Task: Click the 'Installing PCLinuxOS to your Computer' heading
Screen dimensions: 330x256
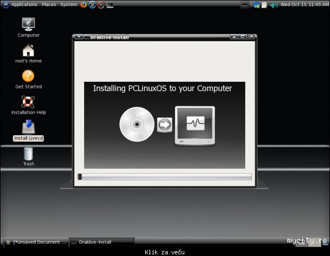Action: 162,88
